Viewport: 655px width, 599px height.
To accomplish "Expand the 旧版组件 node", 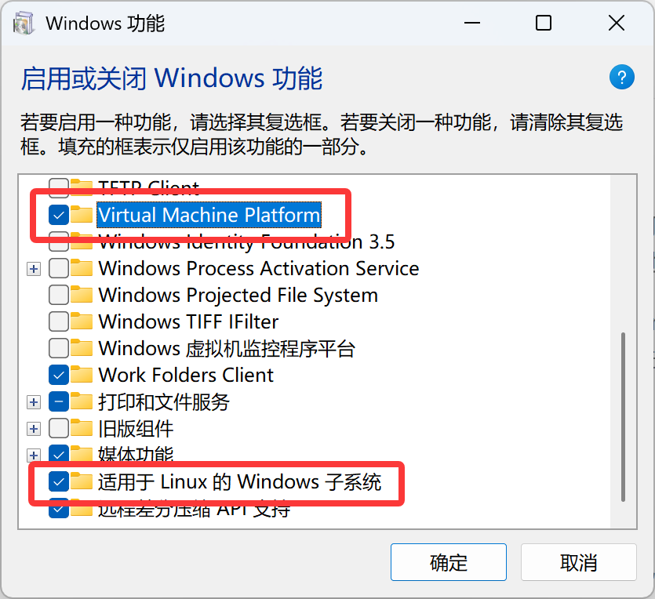I will [x=34, y=428].
